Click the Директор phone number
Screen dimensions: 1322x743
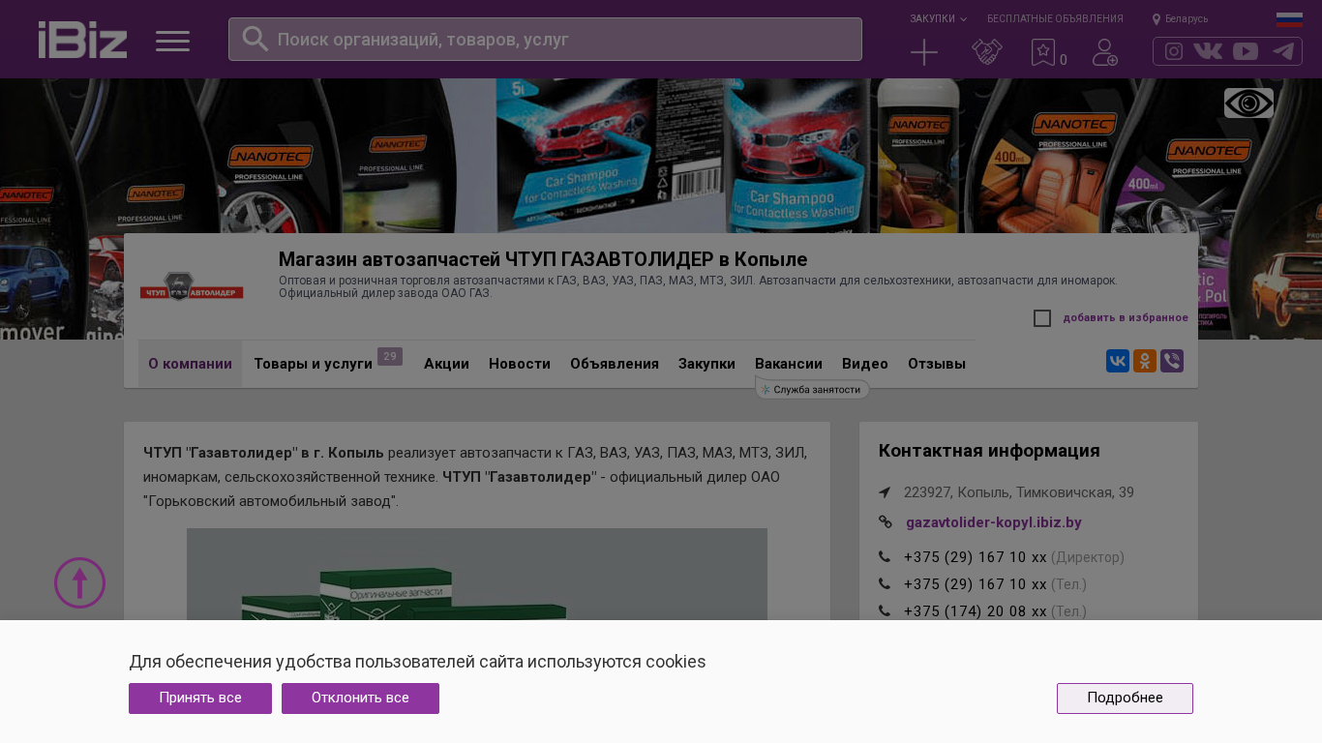pos(976,557)
